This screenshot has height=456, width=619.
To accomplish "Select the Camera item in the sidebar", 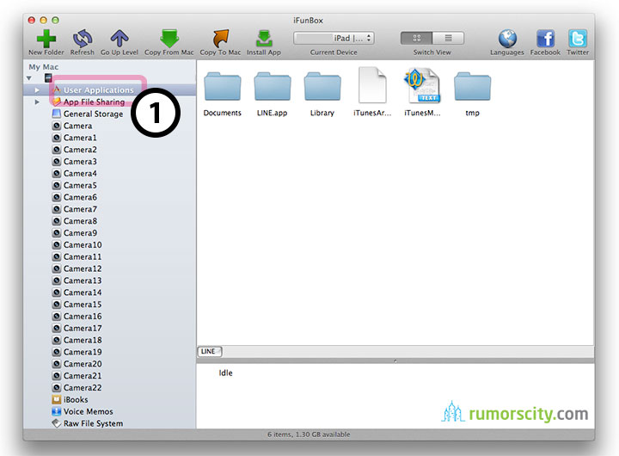I will tap(77, 126).
